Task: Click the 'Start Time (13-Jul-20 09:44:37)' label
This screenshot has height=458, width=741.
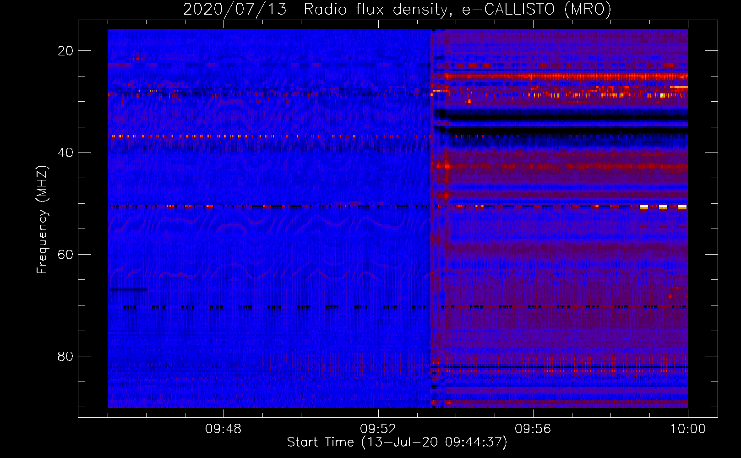Action: coord(397,442)
